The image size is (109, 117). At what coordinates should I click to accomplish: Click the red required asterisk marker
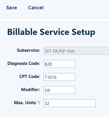pos(38,102)
